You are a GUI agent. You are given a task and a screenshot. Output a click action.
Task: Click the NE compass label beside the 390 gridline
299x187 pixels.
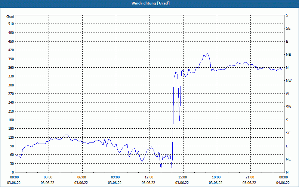point(288,55)
